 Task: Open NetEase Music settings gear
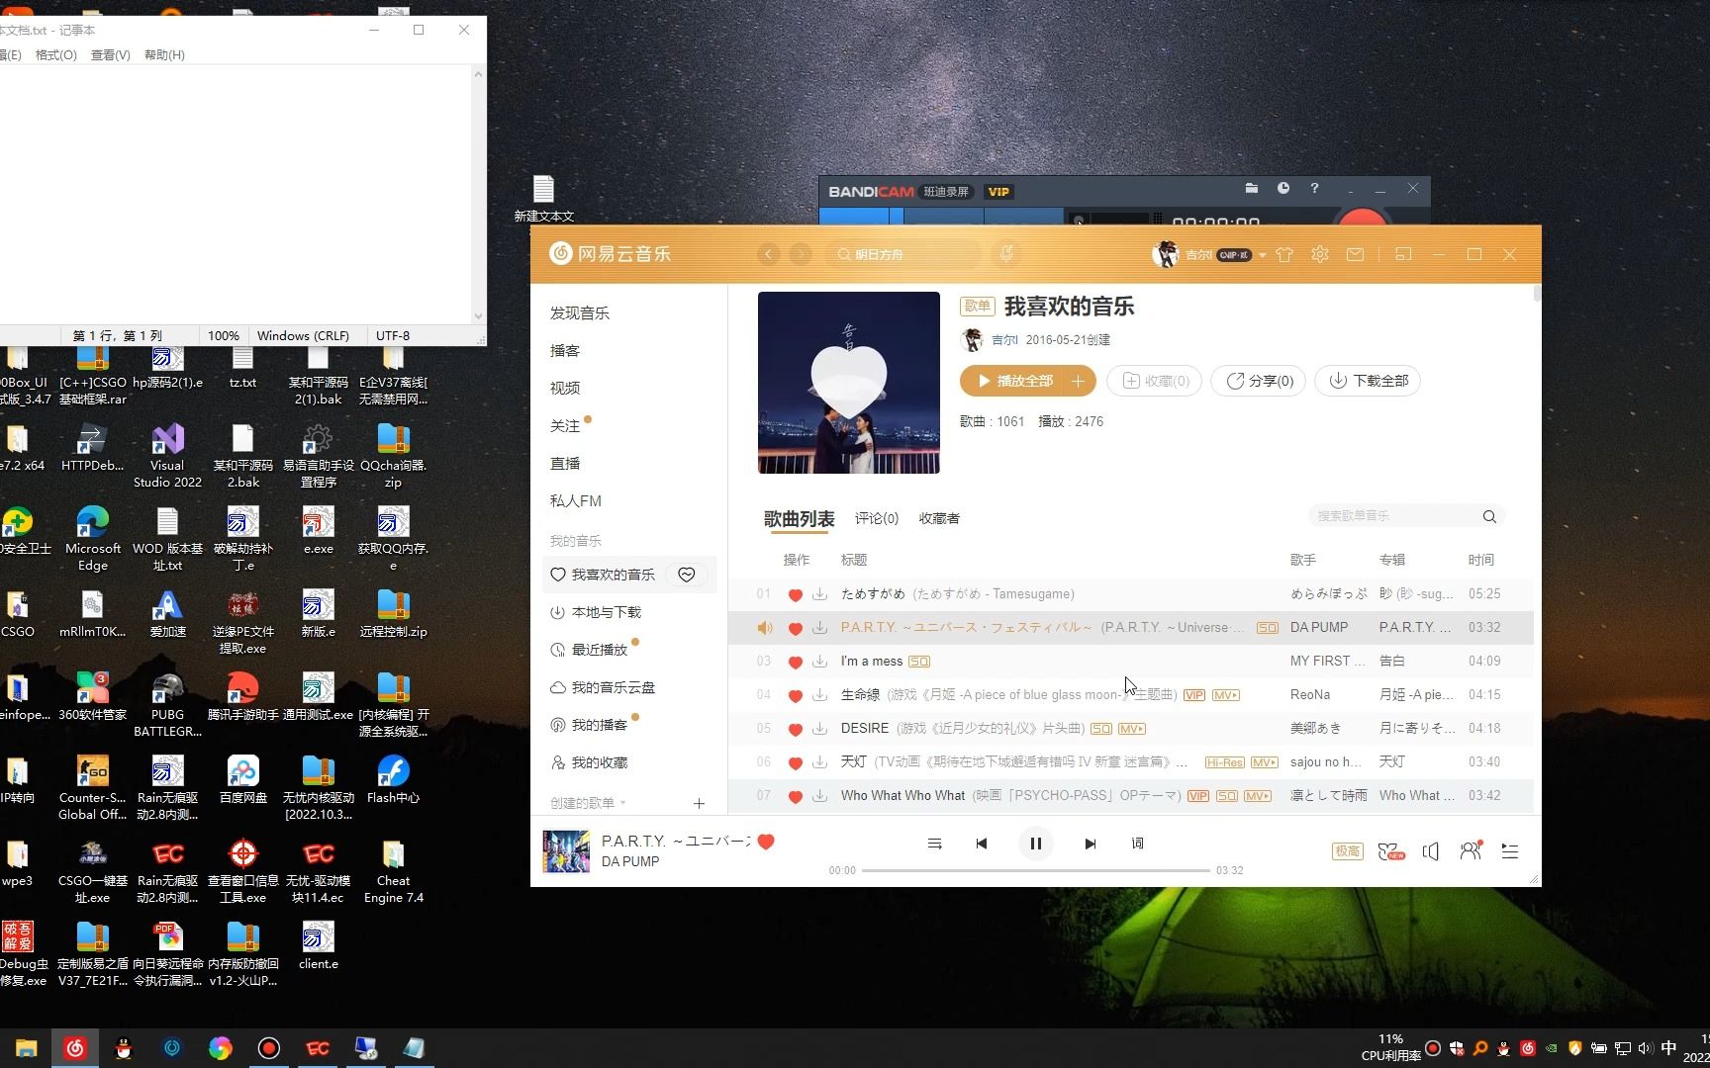(1319, 254)
